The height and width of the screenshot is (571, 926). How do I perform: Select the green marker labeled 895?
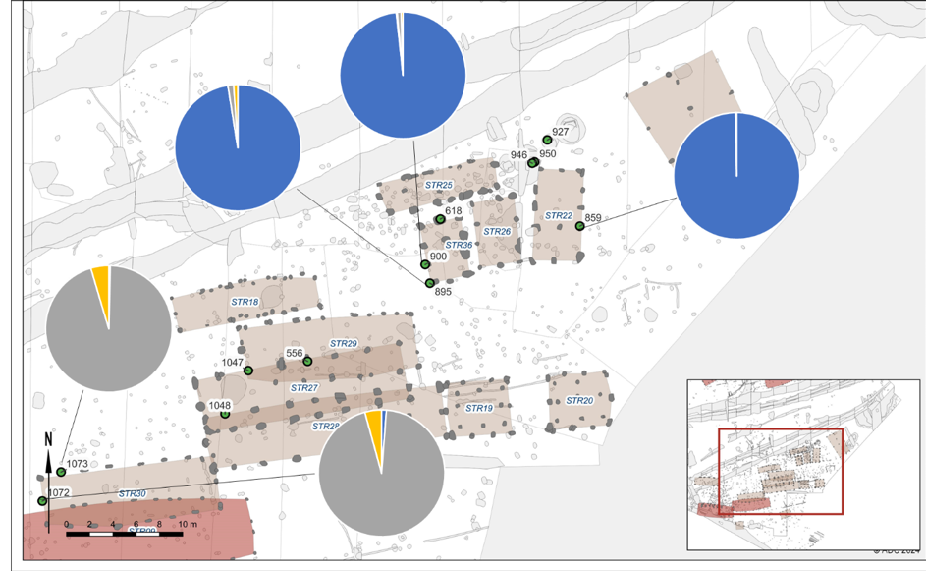tap(429, 283)
